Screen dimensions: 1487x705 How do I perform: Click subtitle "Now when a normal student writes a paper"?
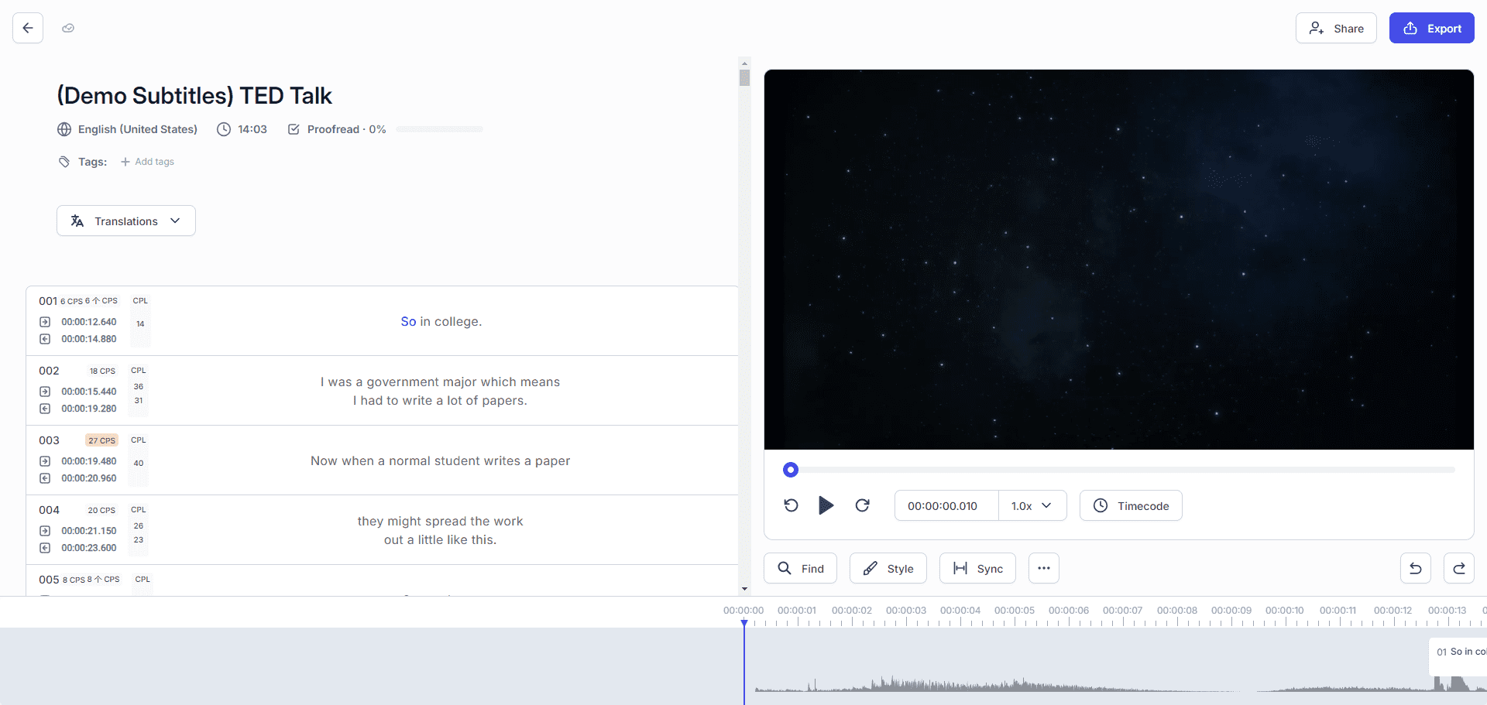(440, 460)
